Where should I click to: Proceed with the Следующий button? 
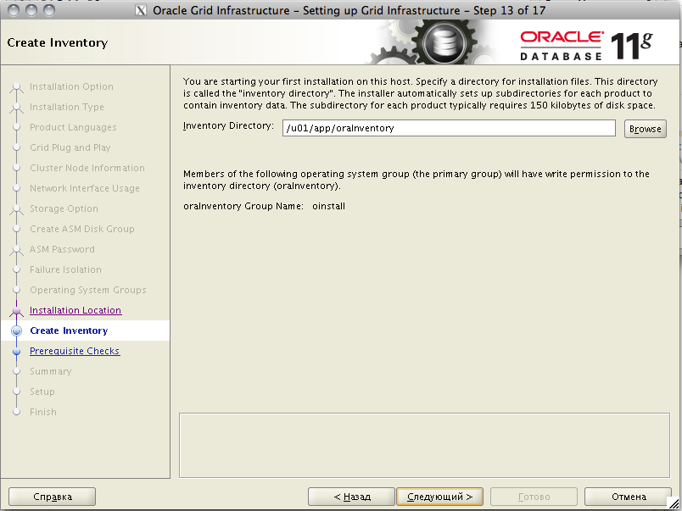pos(439,497)
